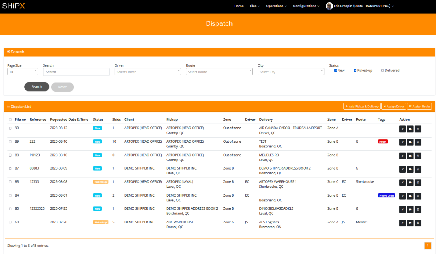
Task: Open the Select City dropdown
Action: (291, 72)
